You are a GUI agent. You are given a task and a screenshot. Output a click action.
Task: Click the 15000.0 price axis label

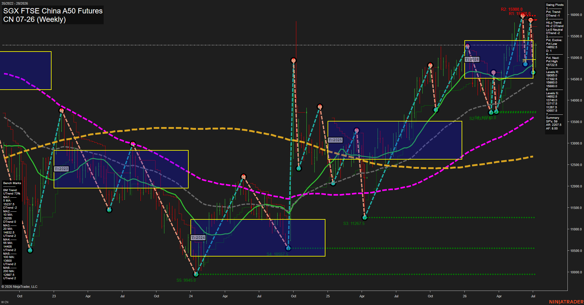click(x=576, y=58)
